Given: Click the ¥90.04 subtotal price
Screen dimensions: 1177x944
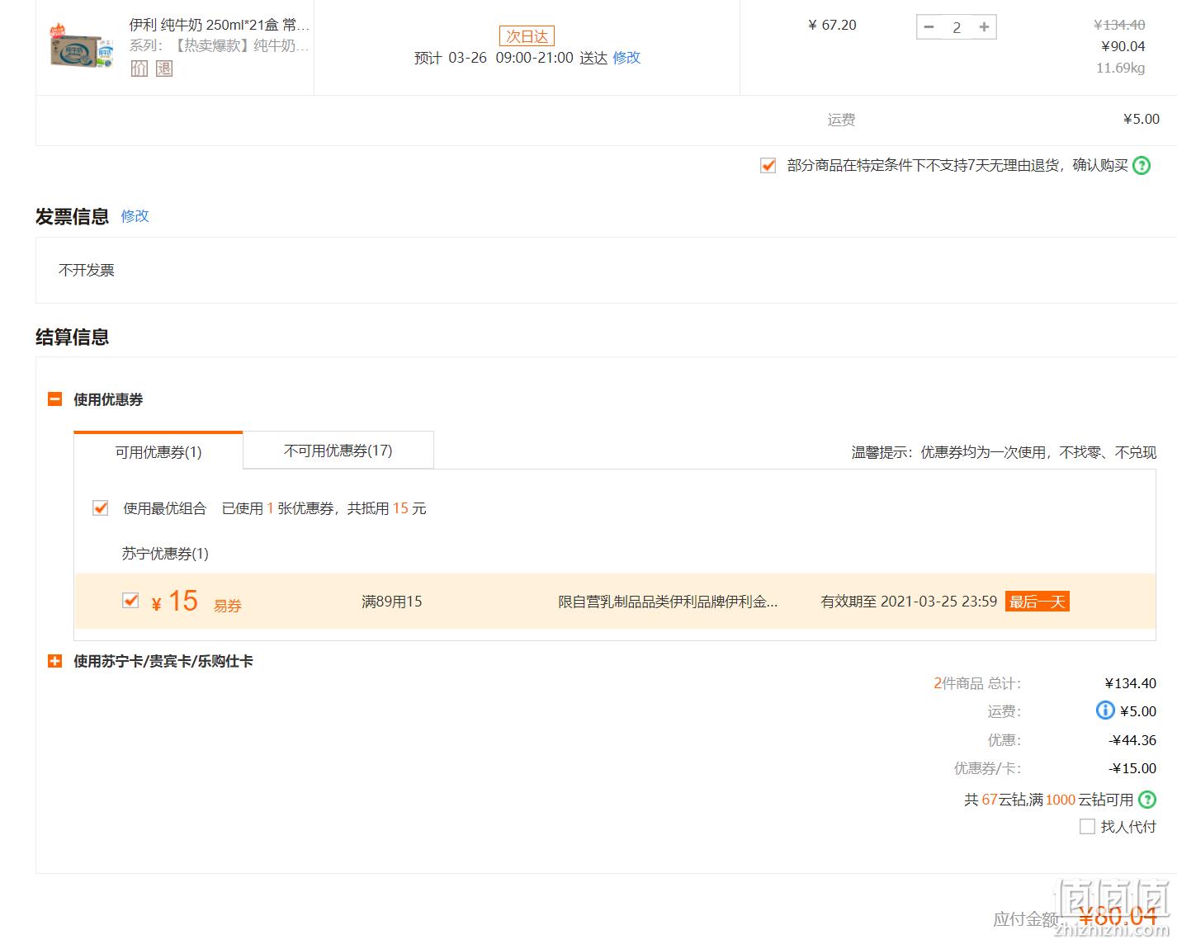Looking at the screenshot, I should coord(1123,46).
